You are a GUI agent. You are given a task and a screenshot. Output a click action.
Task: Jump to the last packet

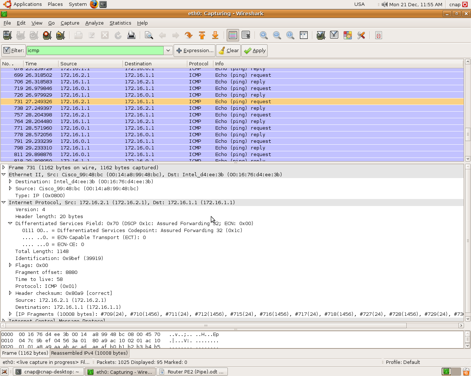coord(215,35)
